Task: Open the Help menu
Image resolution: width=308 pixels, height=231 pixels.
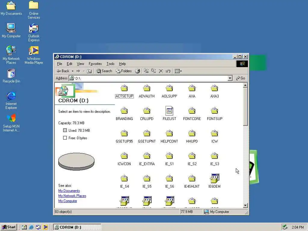Action: pyautogui.click(x=122, y=64)
